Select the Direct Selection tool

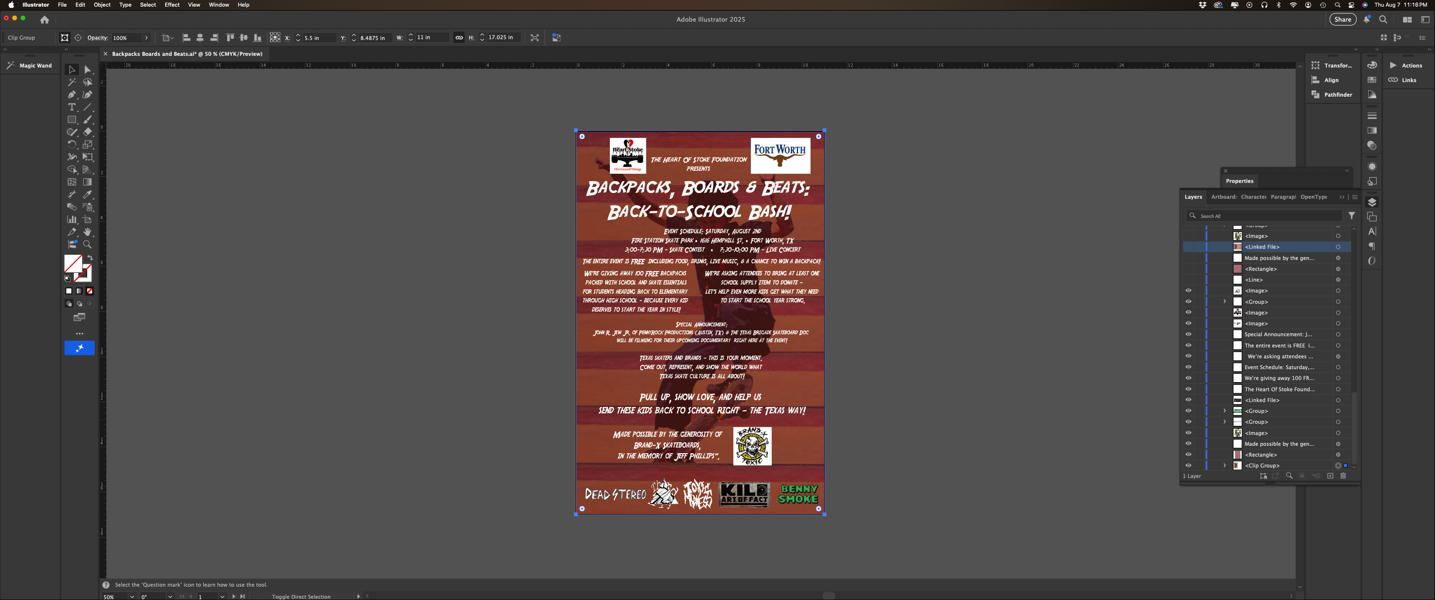[x=88, y=70]
